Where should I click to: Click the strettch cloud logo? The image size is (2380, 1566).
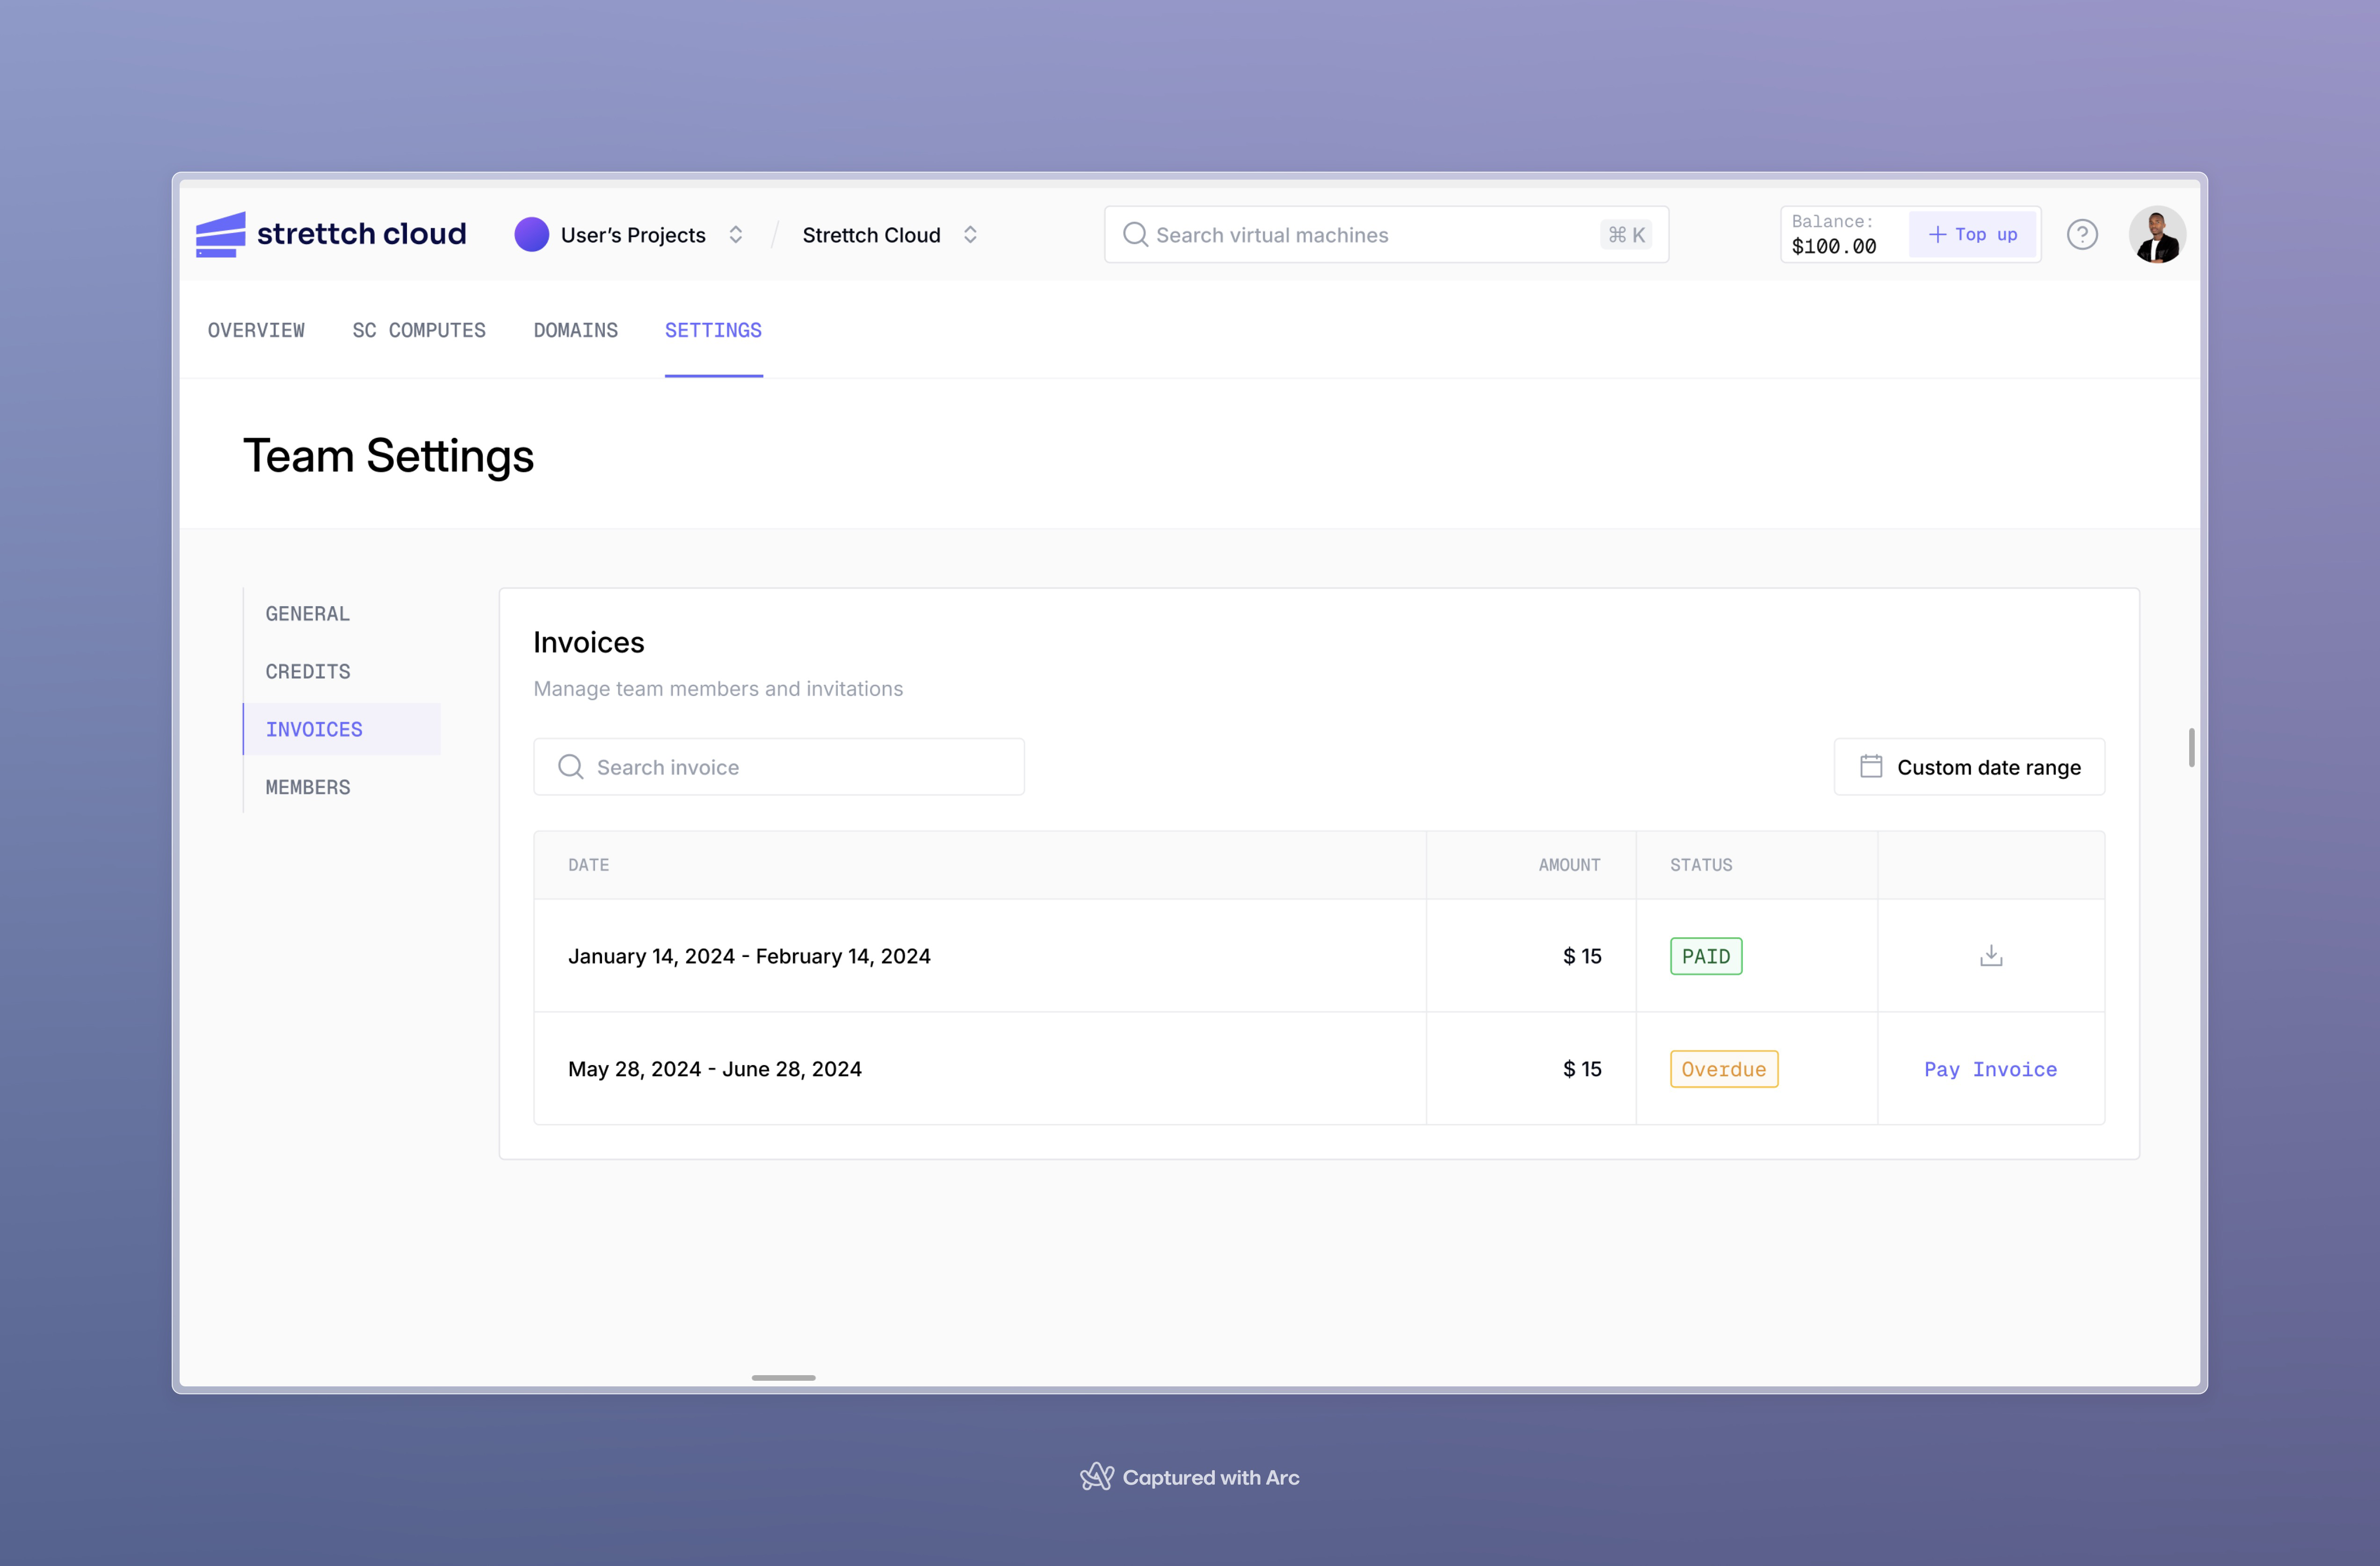coord(331,235)
